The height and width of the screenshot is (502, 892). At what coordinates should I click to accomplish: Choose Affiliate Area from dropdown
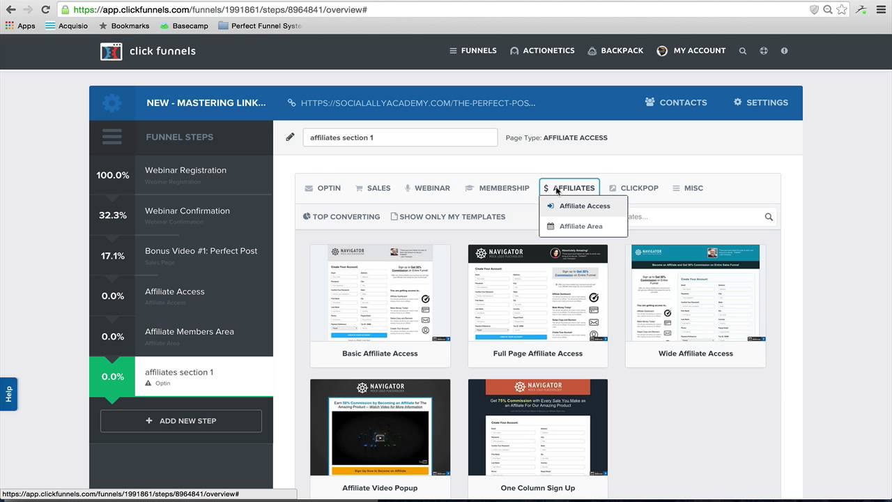[583, 227]
